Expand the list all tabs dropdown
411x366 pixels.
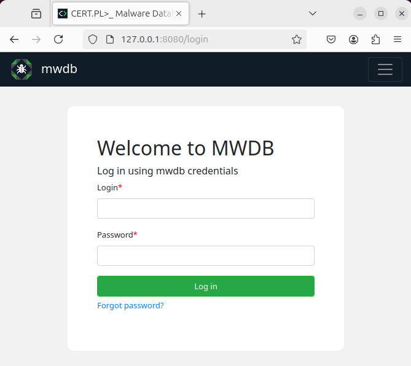(313, 14)
